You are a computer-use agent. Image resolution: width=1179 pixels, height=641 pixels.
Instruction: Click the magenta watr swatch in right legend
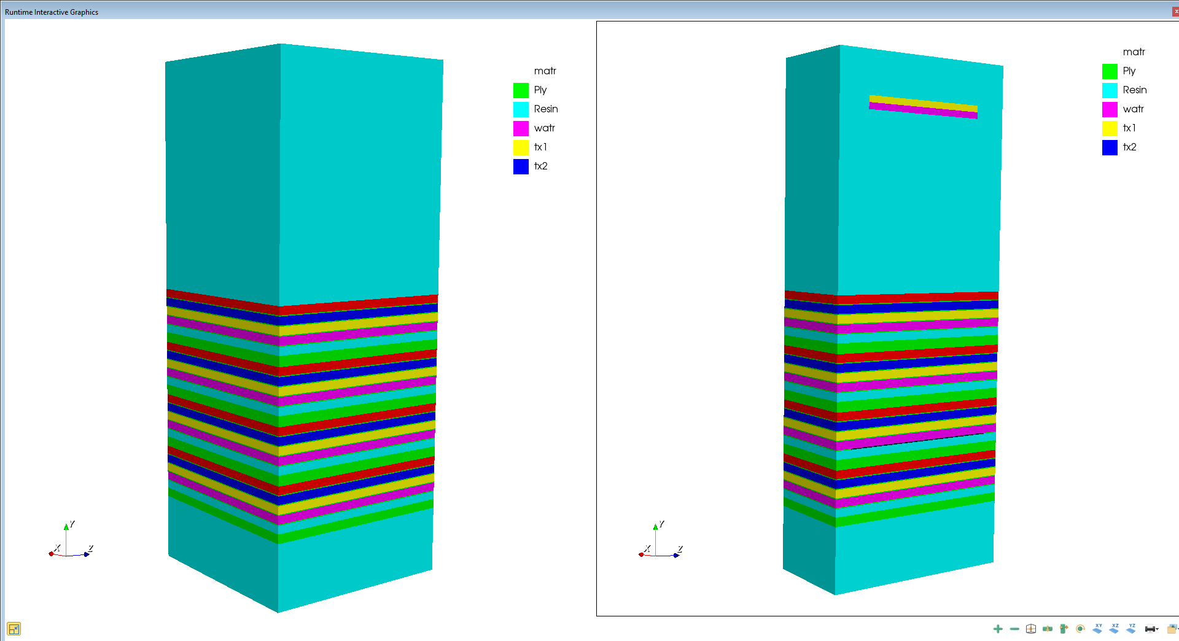tap(1110, 109)
